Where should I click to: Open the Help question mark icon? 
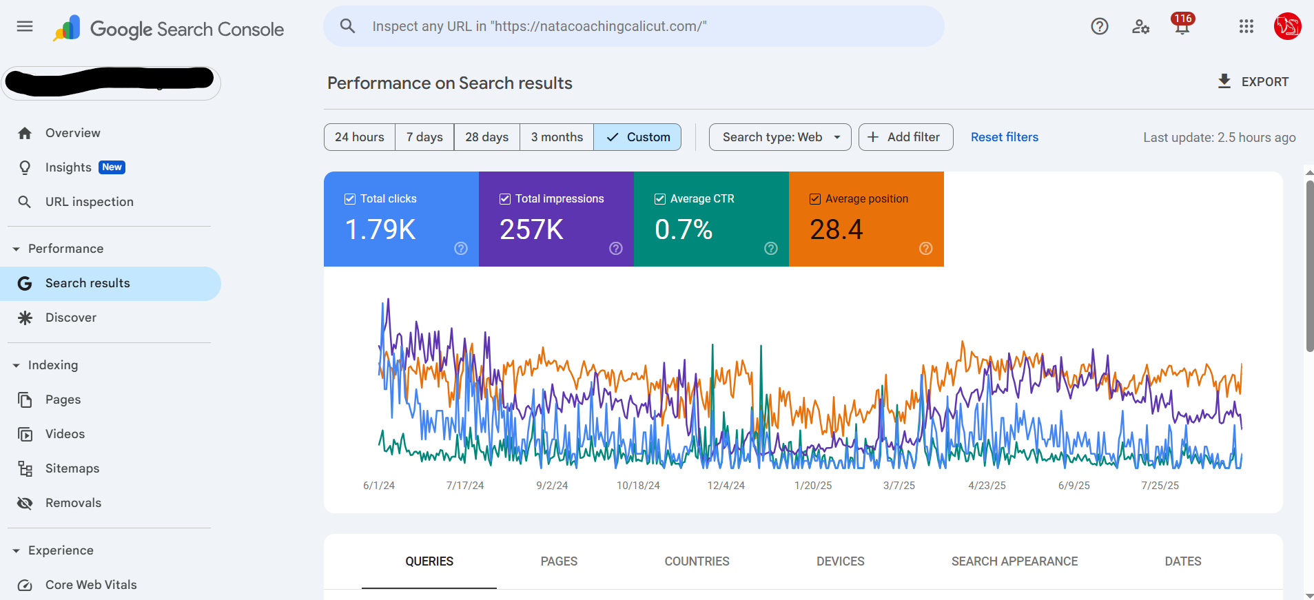tap(1100, 27)
